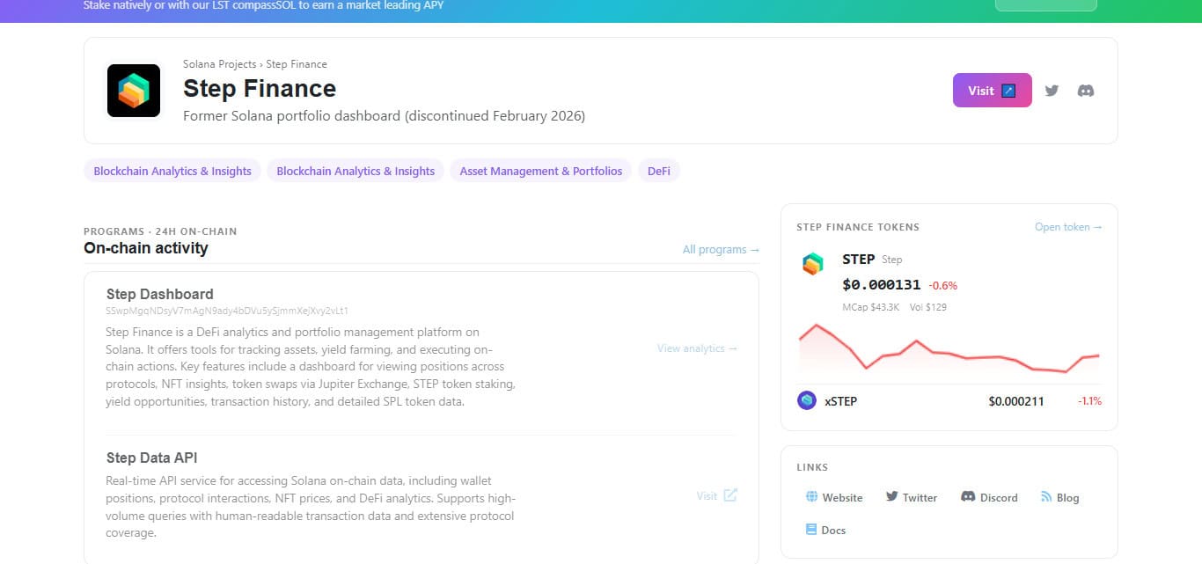Open the Twitter icon beside Visit button
1202x564 pixels.
pos(1052,91)
